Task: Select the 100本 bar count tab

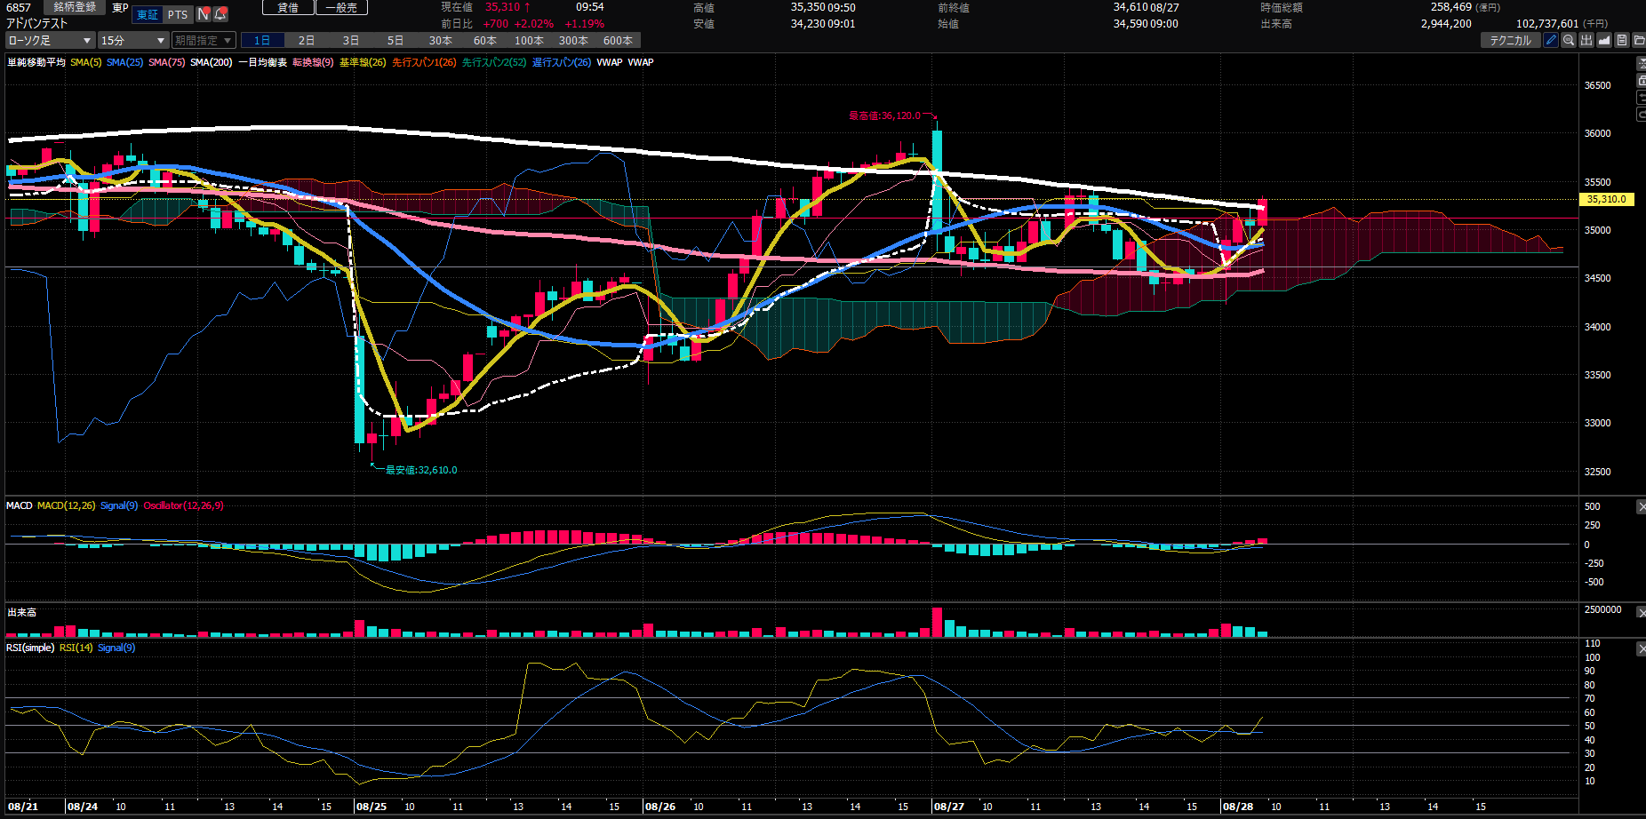Action: tap(529, 40)
